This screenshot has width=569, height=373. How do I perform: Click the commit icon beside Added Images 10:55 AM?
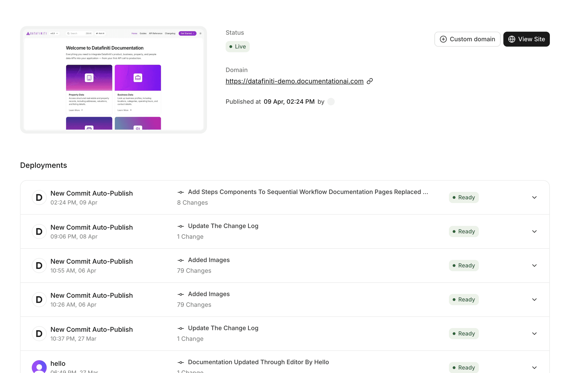point(181,260)
